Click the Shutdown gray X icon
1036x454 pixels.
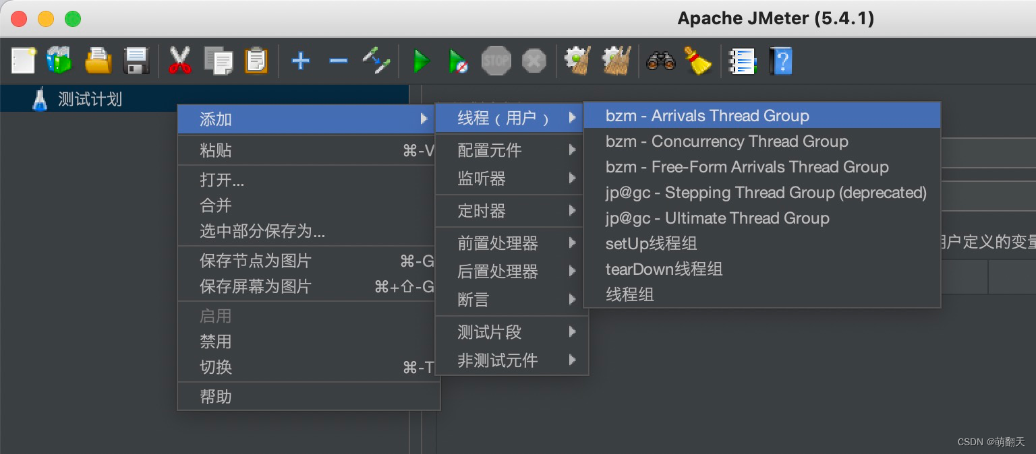(534, 61)
